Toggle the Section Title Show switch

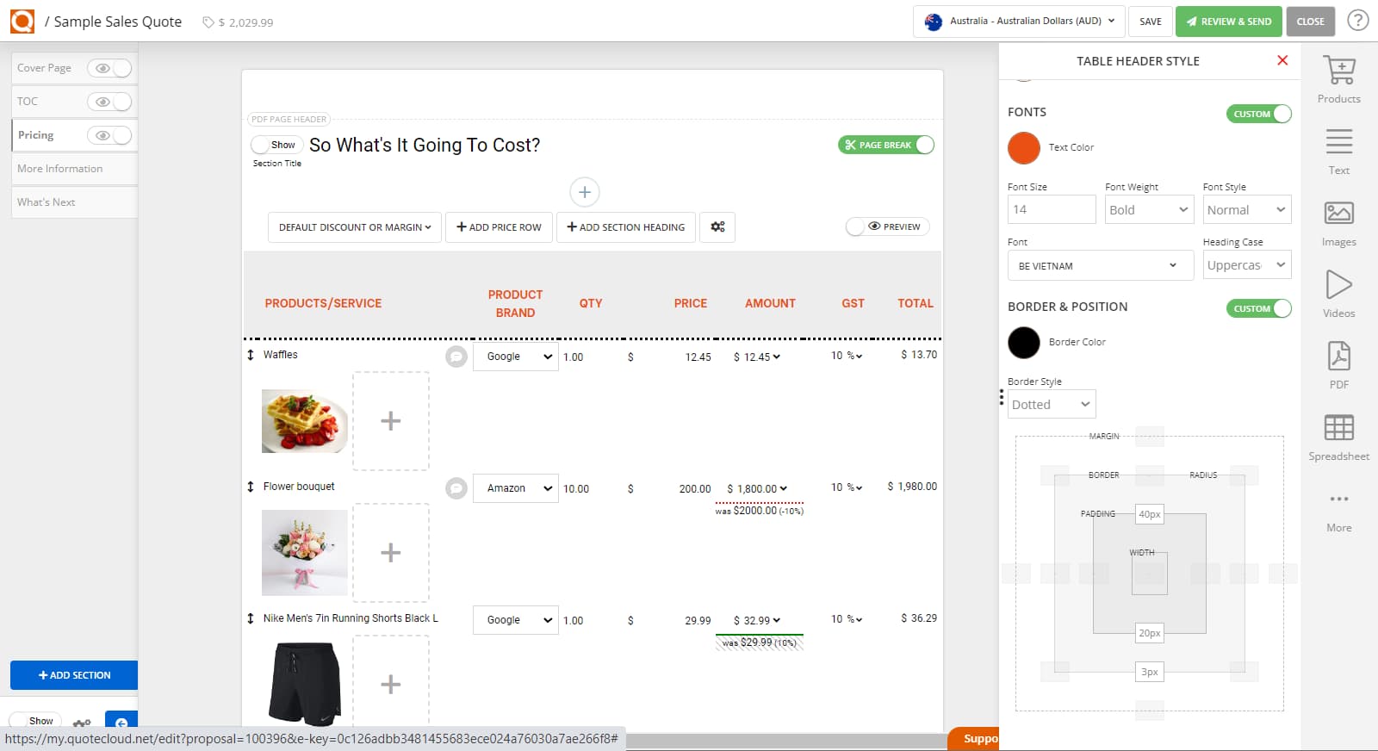click(x=276, y=145)
